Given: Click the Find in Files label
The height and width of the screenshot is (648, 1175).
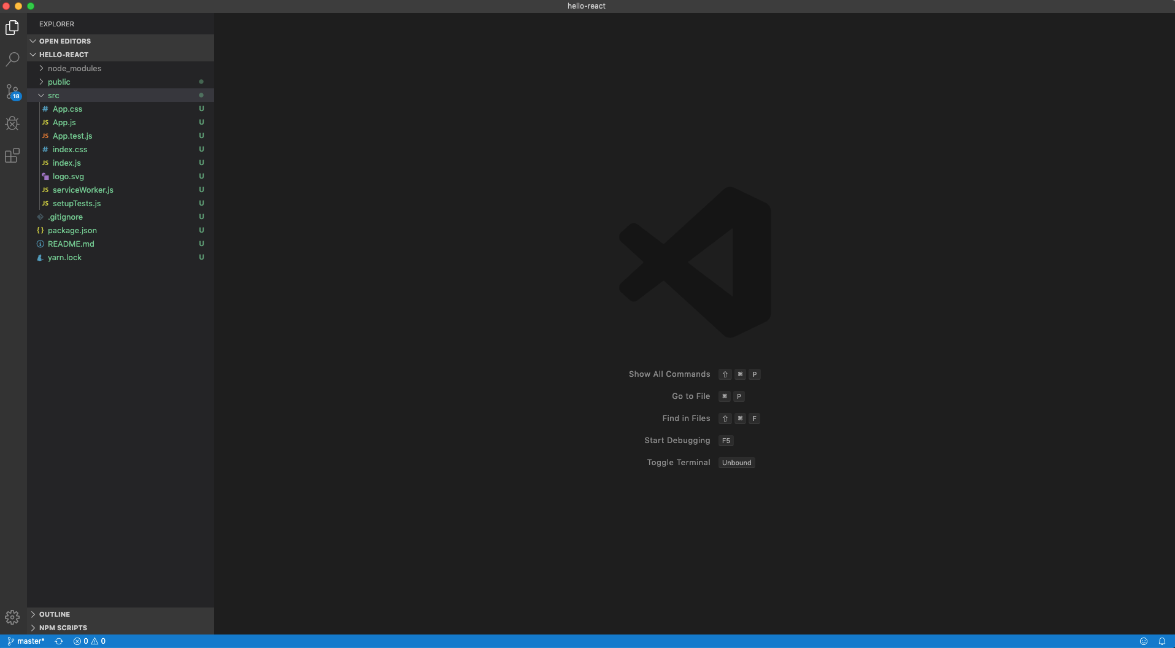Looking at the screenshot, I should [x=686, y=418].
